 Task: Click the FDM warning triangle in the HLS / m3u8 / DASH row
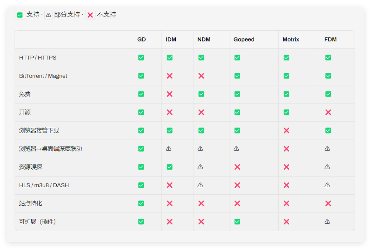coord(327,185)
